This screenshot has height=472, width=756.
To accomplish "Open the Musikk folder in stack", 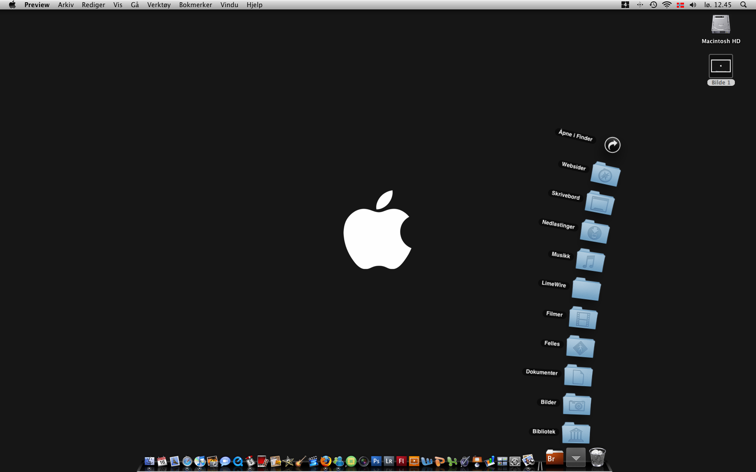I will 590,260.
